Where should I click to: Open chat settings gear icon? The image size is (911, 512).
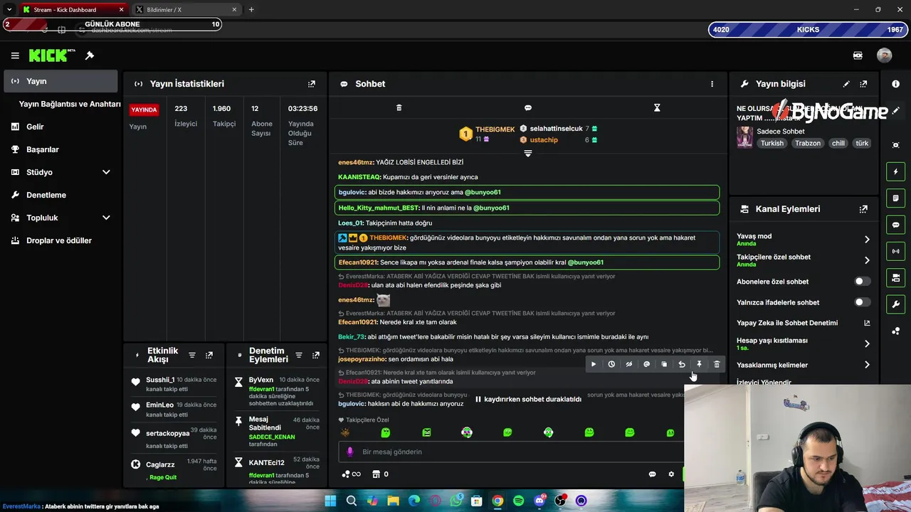pos(670,474)
